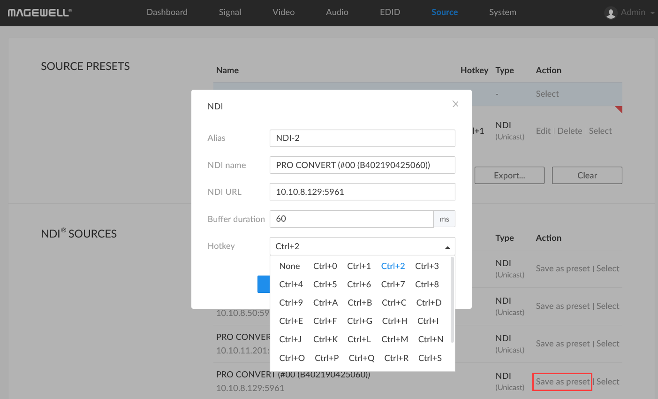This screenshot has height=399, width=658.
Task: Open the Admin user avatar icon
Action: pyautogui.click(x=610, y=13)
